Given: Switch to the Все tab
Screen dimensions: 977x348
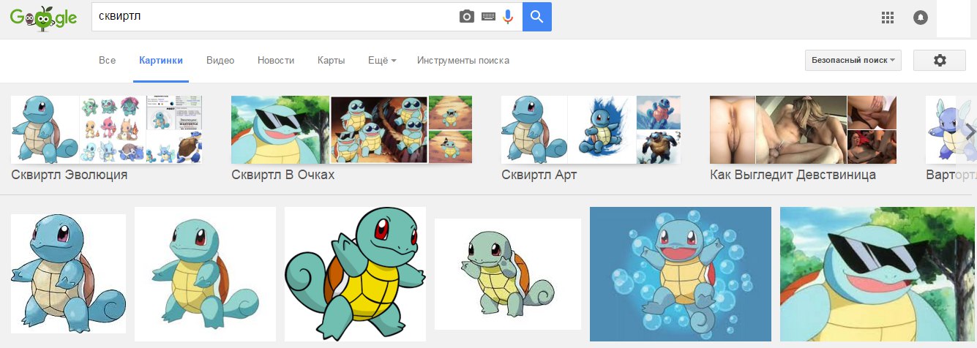Looking at the screenshot, I should coord(108,61).
